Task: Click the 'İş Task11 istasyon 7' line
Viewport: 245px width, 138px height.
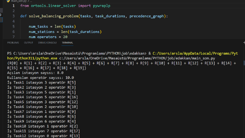Action: click(44, 131)
